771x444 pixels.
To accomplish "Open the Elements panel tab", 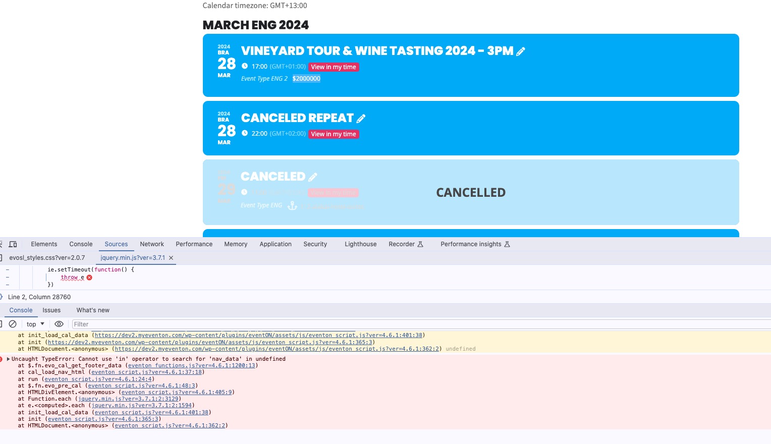I will point(44,244).
